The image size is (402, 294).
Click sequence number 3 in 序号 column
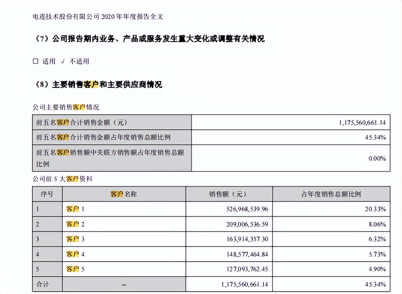37,239
